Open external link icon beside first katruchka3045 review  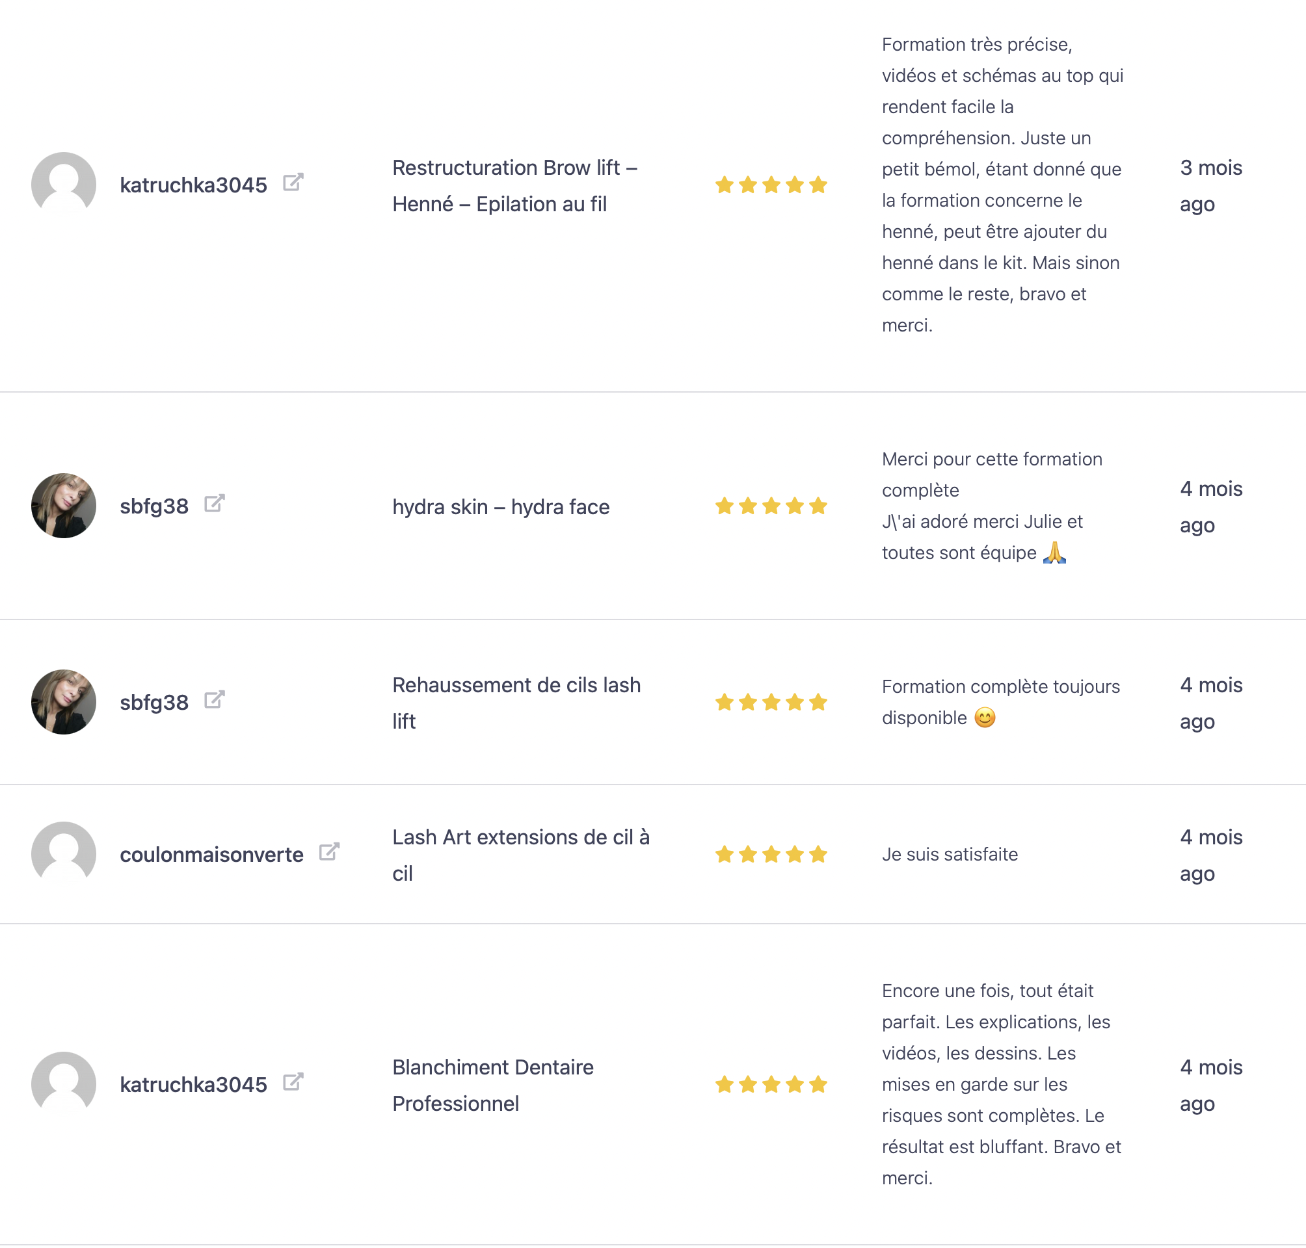coord(293,182)
